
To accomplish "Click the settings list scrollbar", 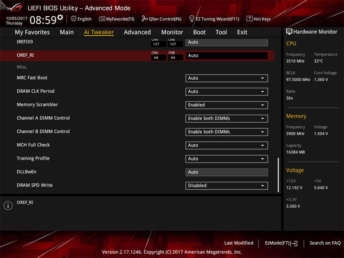I will pos(278,175).
